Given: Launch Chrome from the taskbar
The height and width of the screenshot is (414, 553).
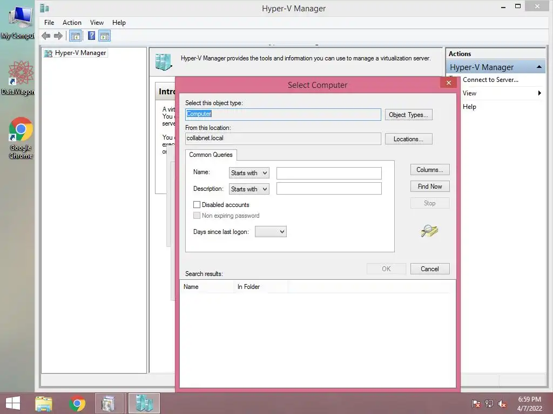Looking at the screenshot, I should [x=77, y=403].
